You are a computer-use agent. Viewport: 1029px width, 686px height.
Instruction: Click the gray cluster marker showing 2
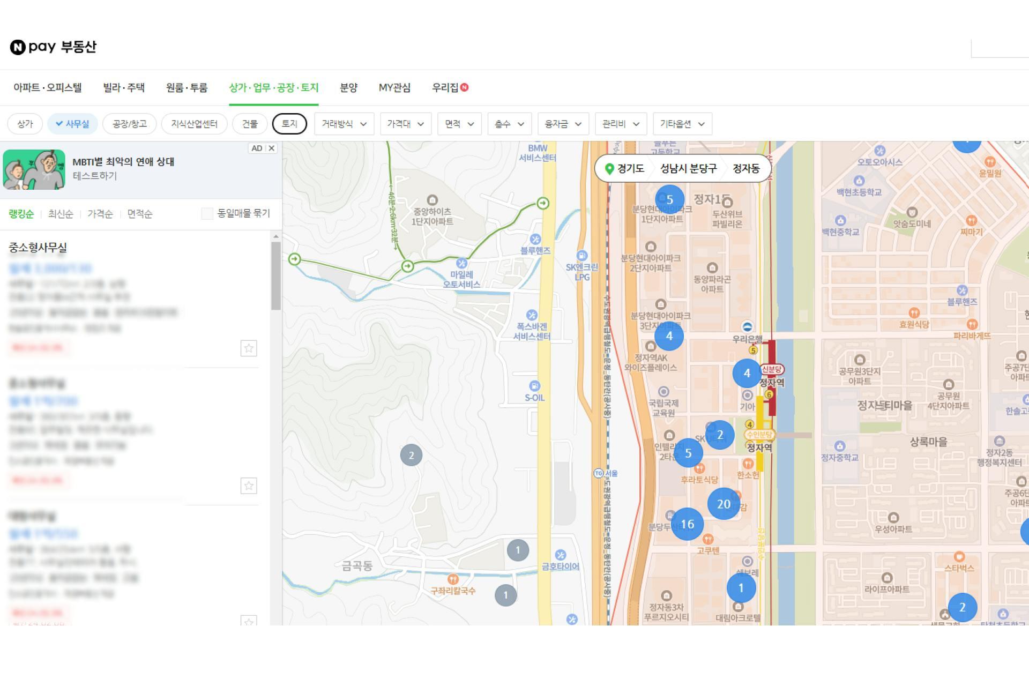tap(411, 455)
